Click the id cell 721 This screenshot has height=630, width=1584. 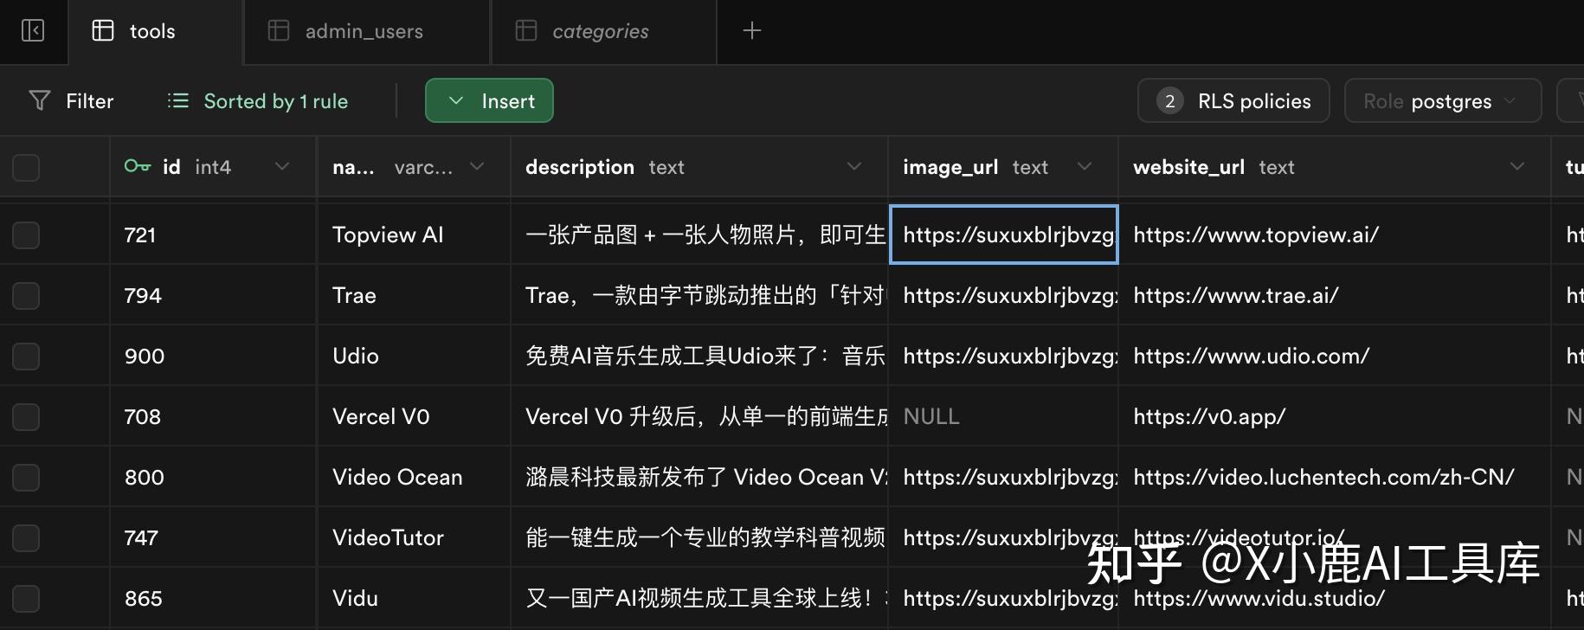pyautogui.click(x=213, y=235)
